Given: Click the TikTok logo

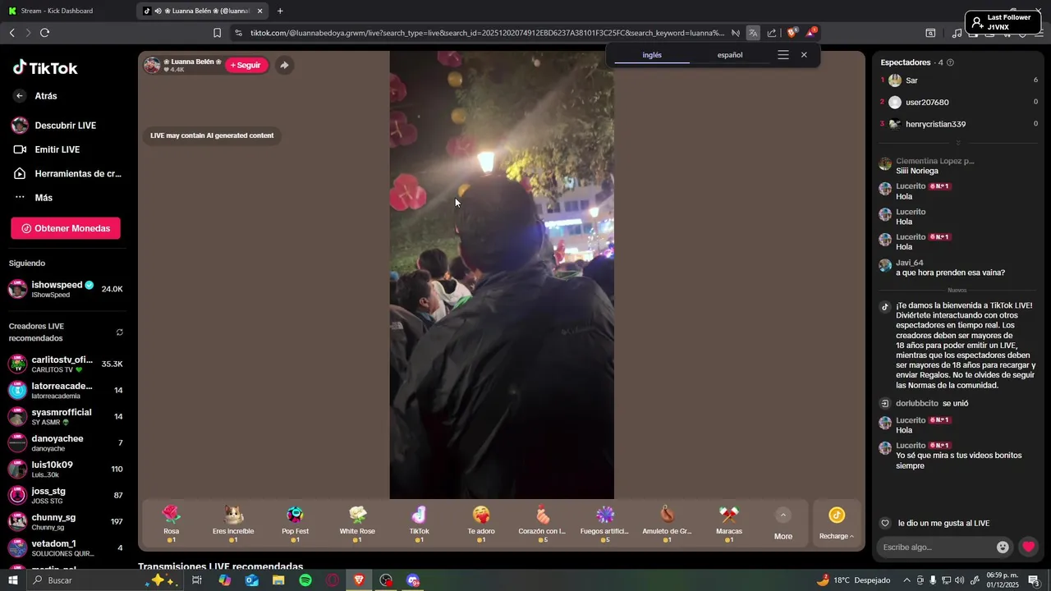Looking at the screenshot, I should pyautogui.click(x=45, y=68).
